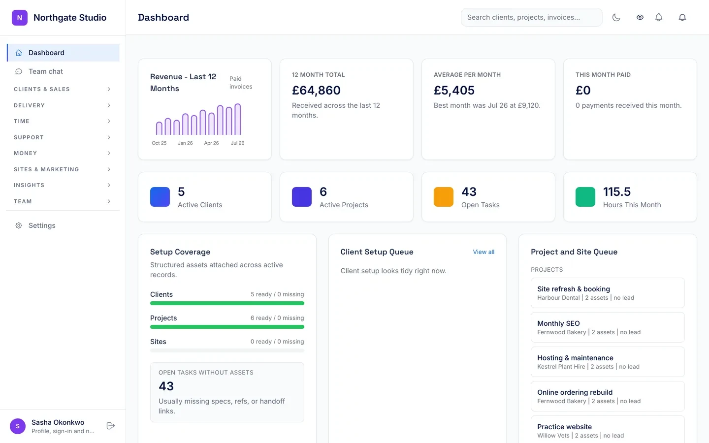The height and width of the screenshot is (443, 709).
Task: Toggle dark mode with the moon icon
Action: click(616, 17)
